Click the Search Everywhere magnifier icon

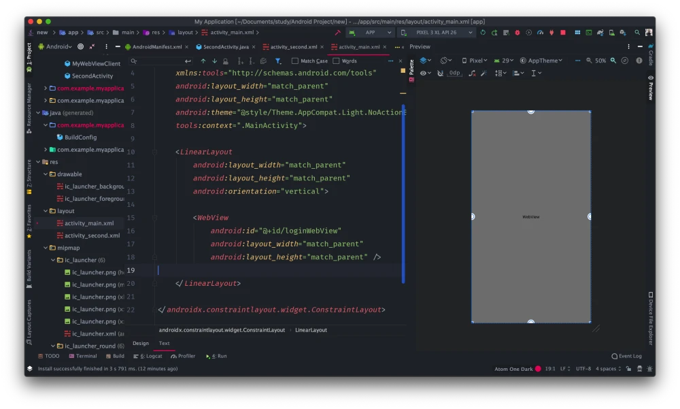tap(637, 33)
